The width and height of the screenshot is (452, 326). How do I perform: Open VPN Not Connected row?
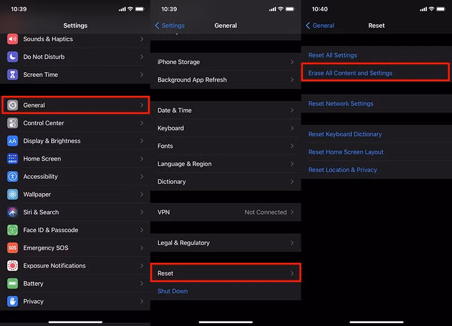point(225,212)
